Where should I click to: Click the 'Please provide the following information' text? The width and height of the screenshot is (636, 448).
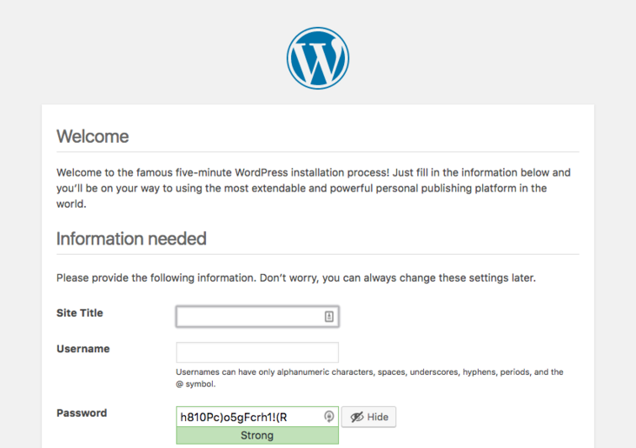coord(296,278)
